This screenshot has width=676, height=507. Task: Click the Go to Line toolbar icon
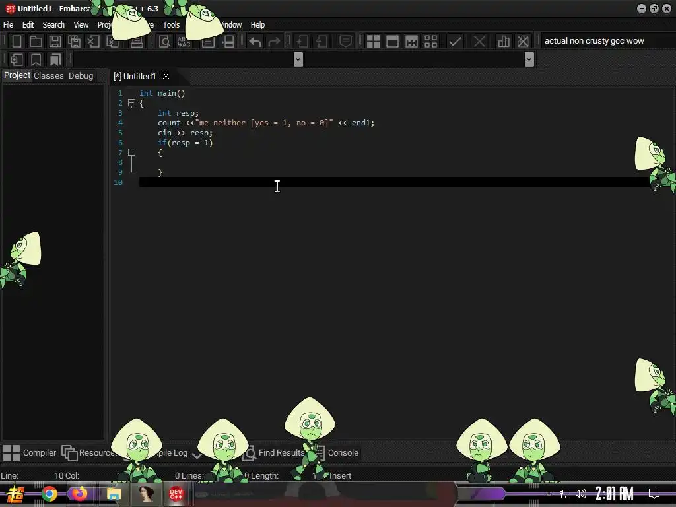tap(228, 42)
